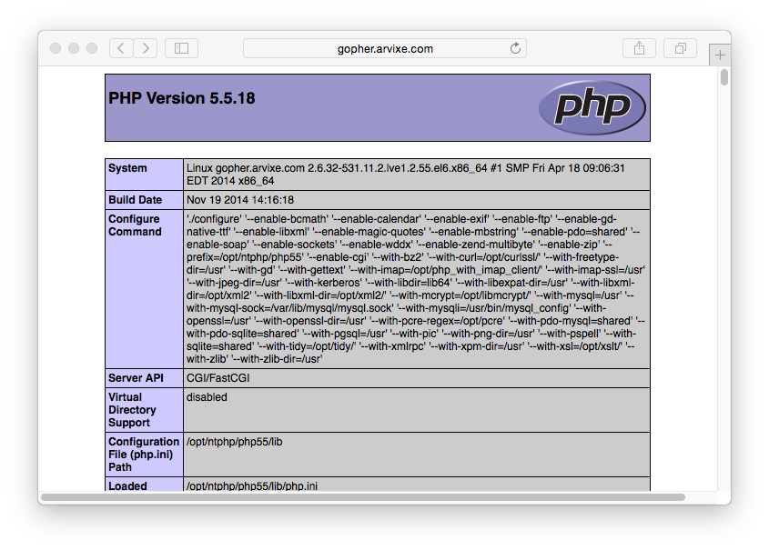Image resolution: width=769 pixels, height=550 pixels.
Task: Select the Configure Command label
Action: pyautogui.click(x=135, y=225)
